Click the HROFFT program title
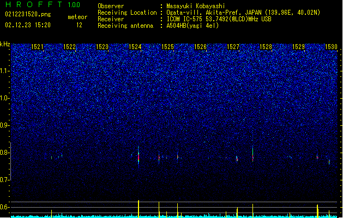 (34, 4)
